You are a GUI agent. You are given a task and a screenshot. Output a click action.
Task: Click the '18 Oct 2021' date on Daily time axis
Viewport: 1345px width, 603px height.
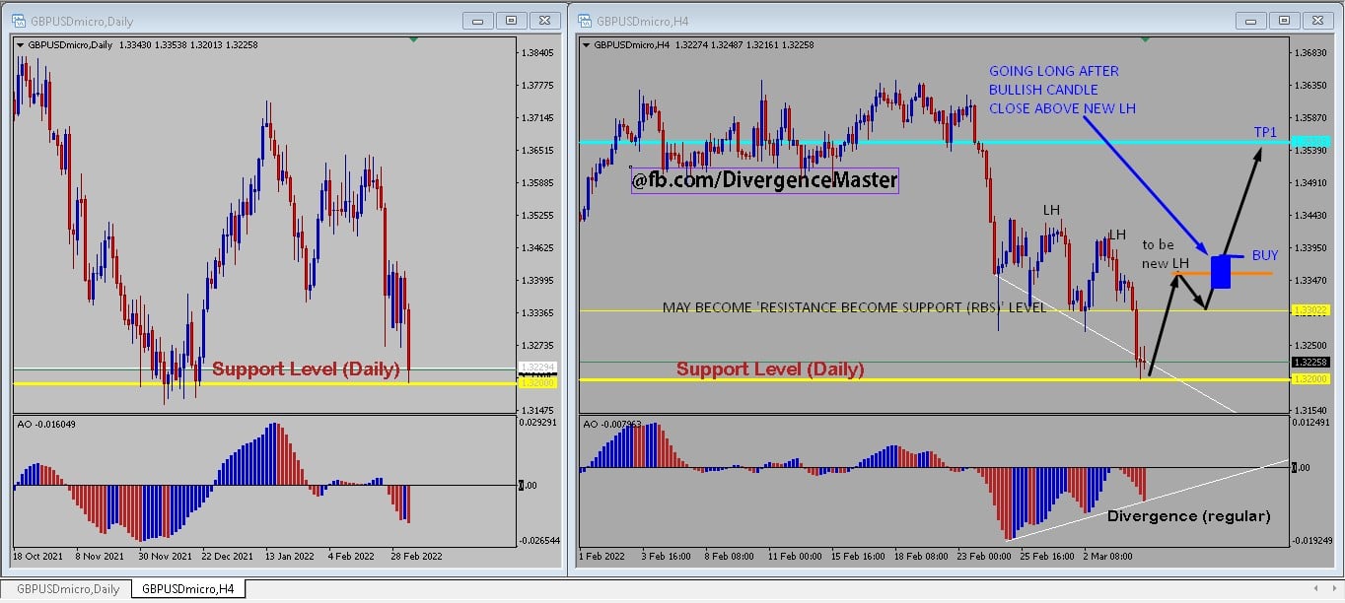[37, 557]
